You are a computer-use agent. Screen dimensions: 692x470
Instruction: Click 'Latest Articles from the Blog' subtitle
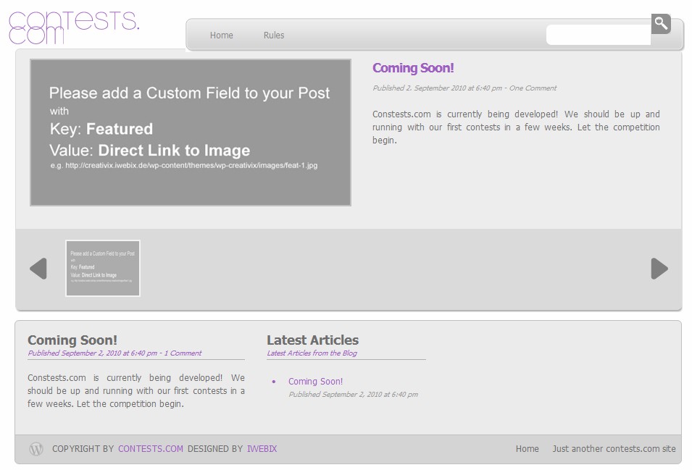point(312,353)
